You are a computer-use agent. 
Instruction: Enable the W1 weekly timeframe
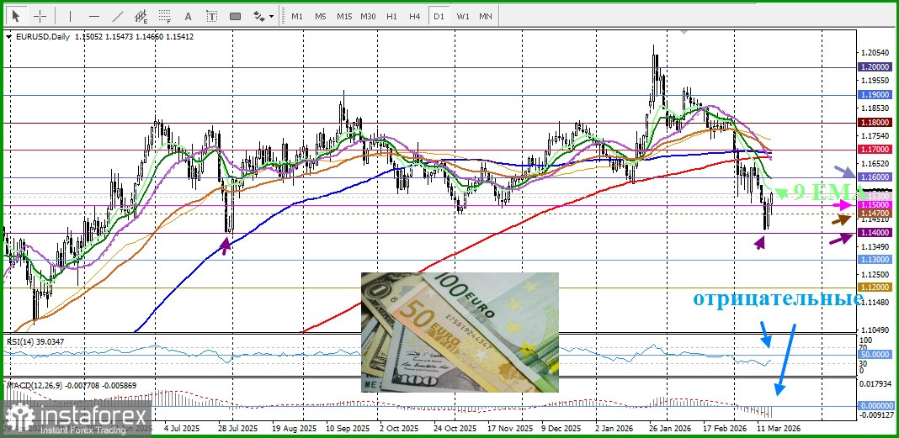(x=463, y=16)
